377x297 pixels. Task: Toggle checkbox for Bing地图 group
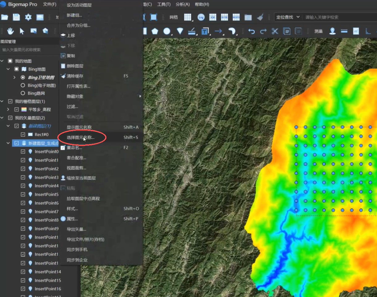(16, 69)
